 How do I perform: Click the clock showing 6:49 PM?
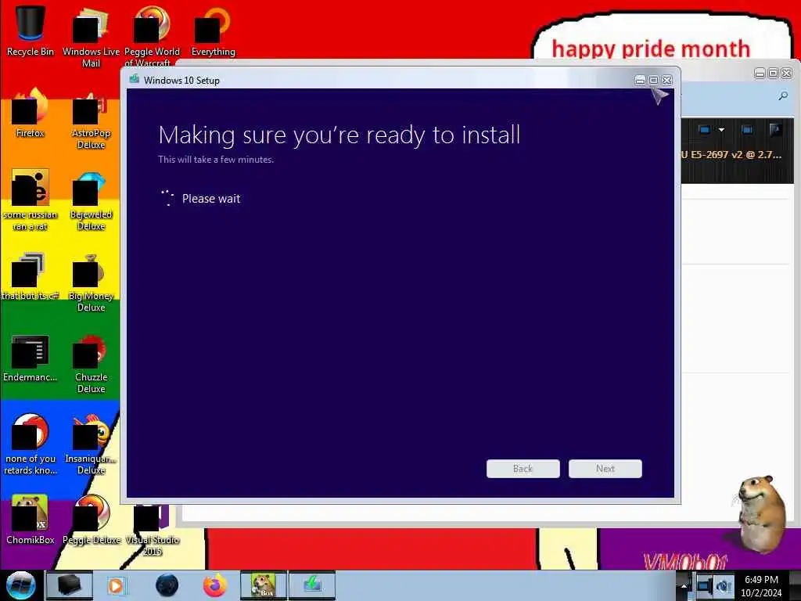tap(761, 585)
